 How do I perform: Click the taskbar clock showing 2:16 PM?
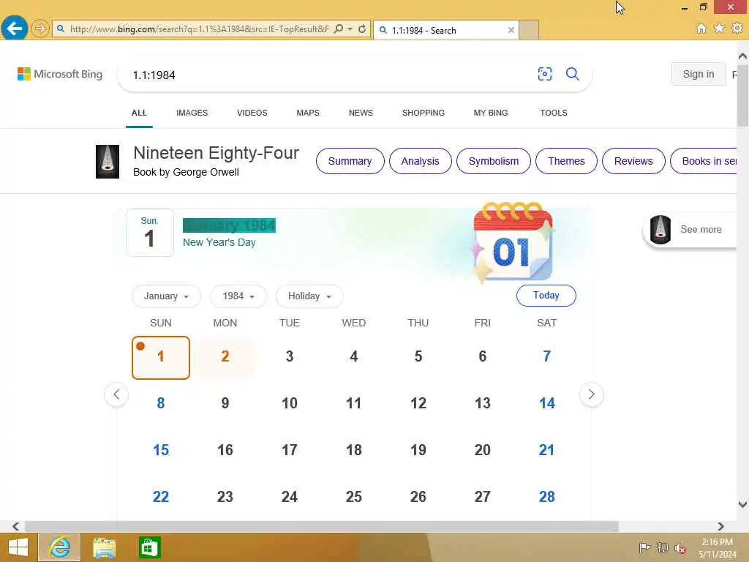[718, 547]
